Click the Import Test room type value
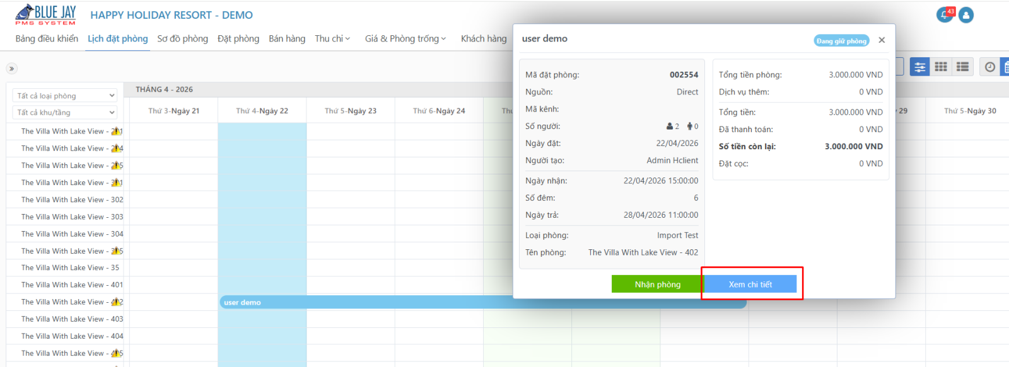This screenshot has width=1009, height=367. 677,235
